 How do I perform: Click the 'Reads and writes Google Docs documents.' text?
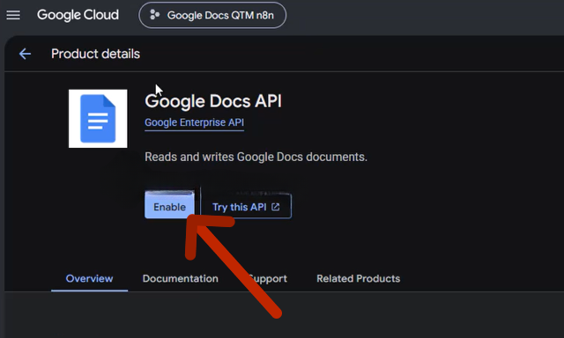tap(256, 157)
